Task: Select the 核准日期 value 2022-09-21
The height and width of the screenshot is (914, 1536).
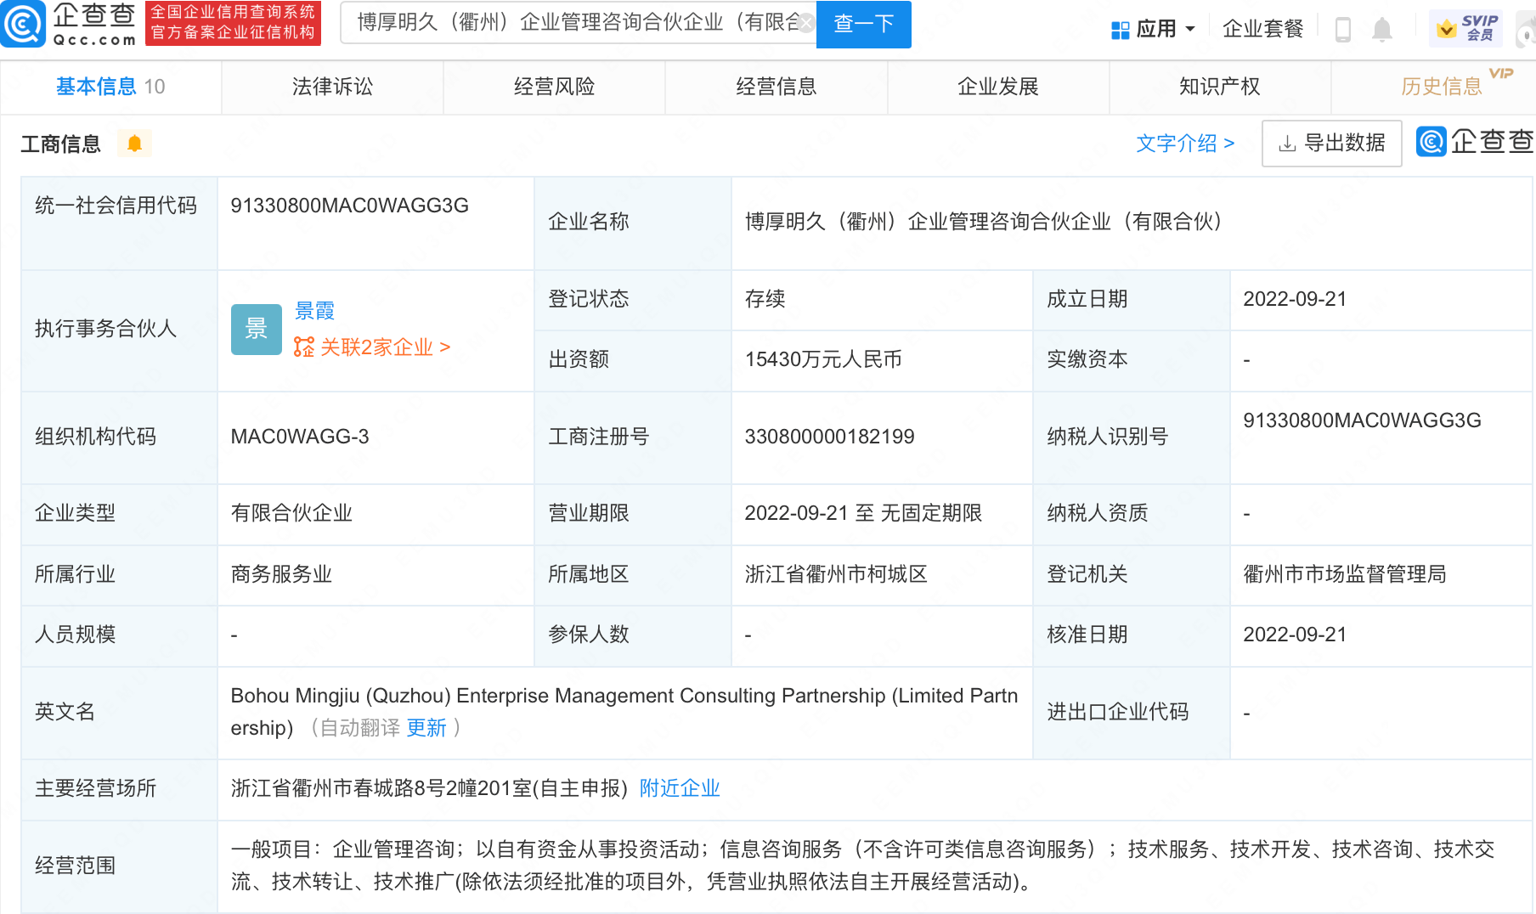Action: coord(1295,635)
